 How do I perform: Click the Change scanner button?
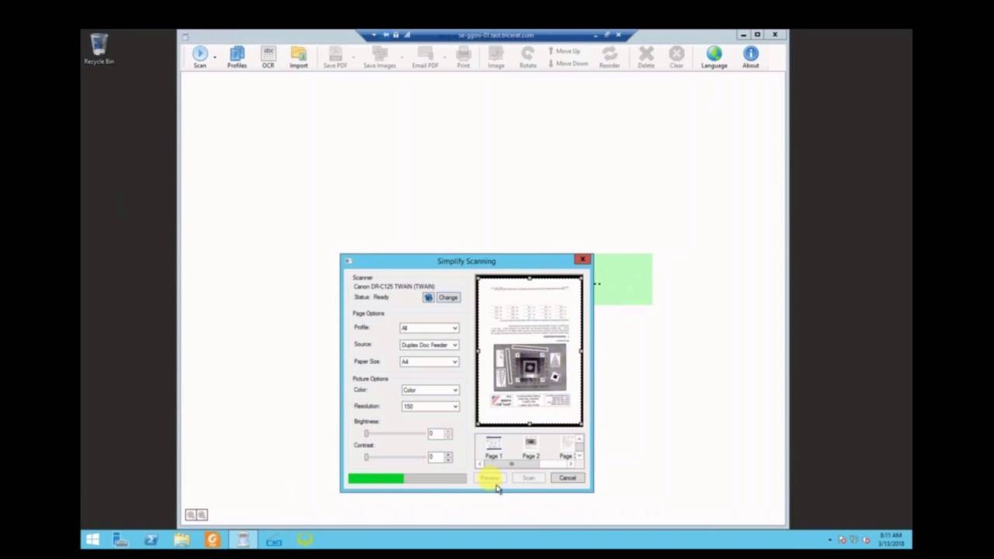pyautogui.click(x=448, y=297)
